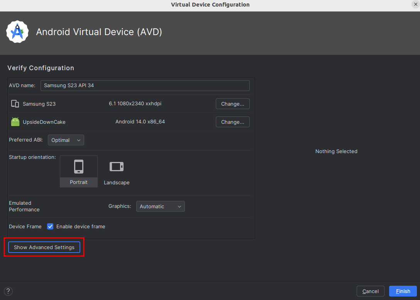Edit the AVD name field
Image resolution: width=420 pixels, height=300 pixels.
(x=145, y=85)
